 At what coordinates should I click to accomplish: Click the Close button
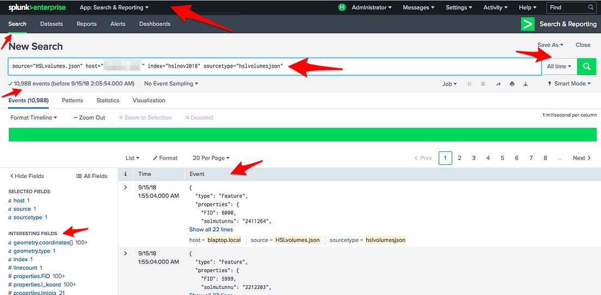pos(583,45)
